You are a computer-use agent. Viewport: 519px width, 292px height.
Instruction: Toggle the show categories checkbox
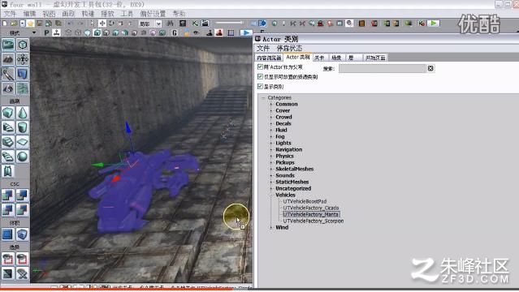point(260,86)
